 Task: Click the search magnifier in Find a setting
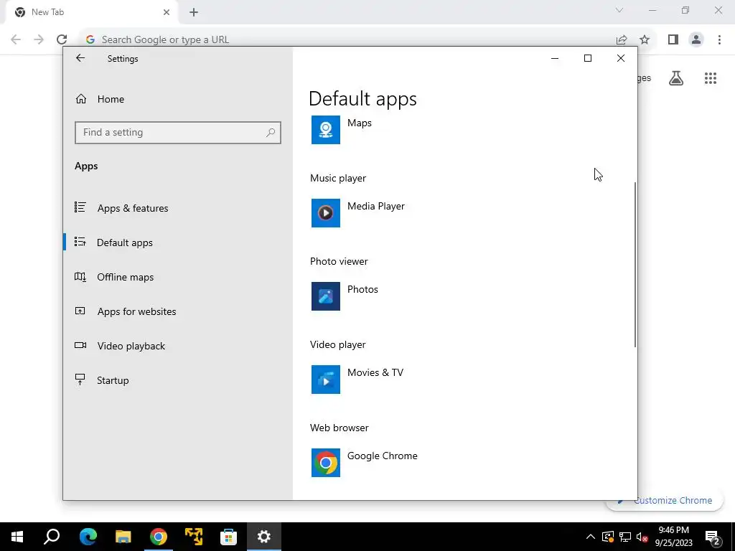pyautogui.click(x=271, y=133)
